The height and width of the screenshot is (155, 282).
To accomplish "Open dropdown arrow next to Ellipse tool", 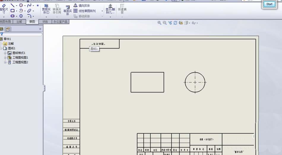I will click(x=33, y=11).
